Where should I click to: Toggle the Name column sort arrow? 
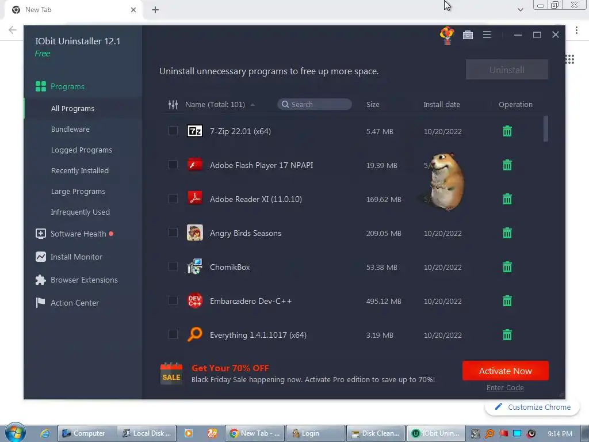pos(253,105)
